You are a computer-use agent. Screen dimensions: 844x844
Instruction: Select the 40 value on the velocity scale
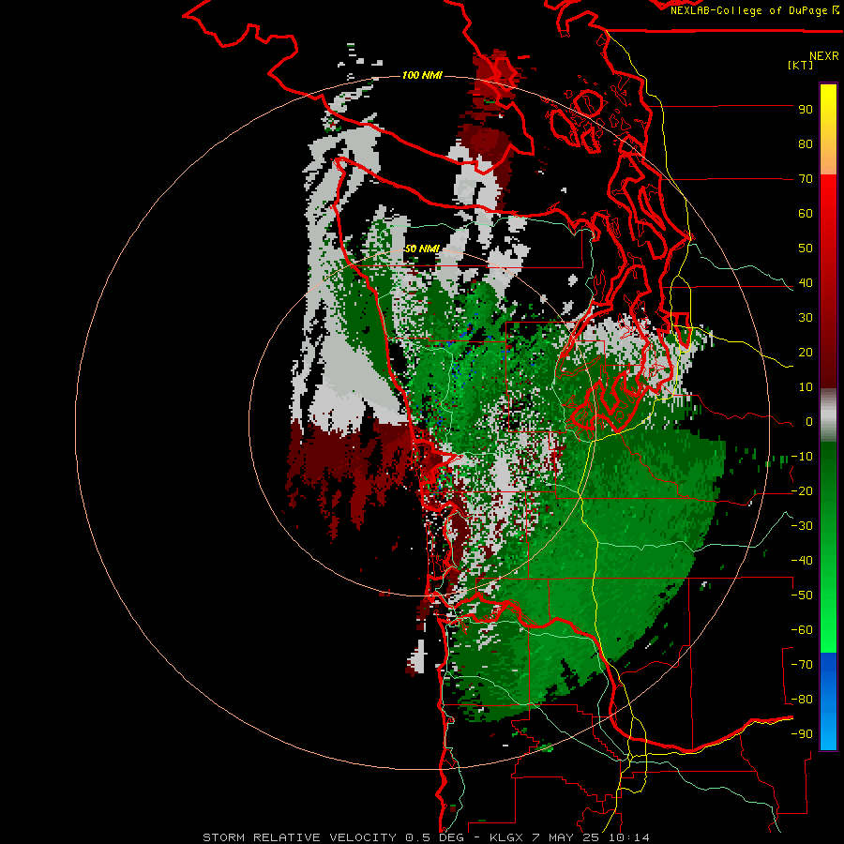(806, 283)
